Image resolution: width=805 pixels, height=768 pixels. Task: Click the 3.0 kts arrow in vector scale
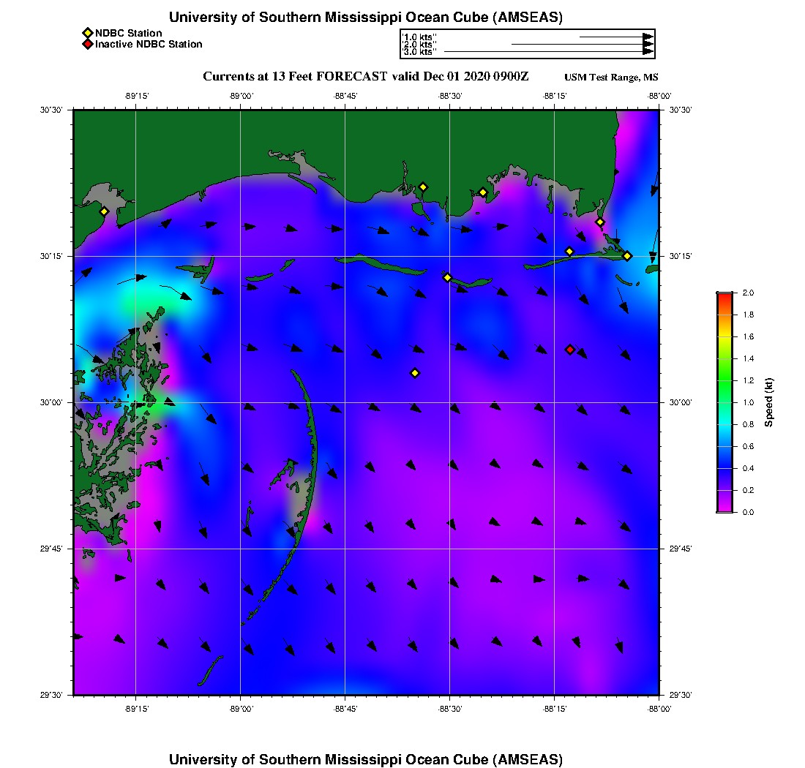(547, 52)
